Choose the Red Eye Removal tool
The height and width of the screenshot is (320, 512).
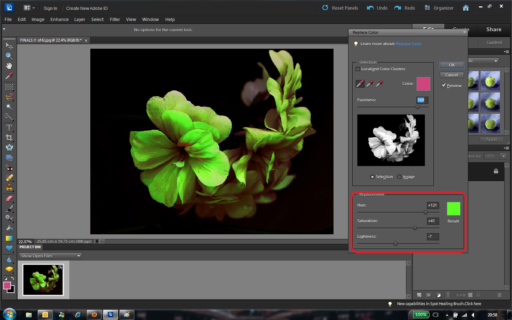(9, 168)
